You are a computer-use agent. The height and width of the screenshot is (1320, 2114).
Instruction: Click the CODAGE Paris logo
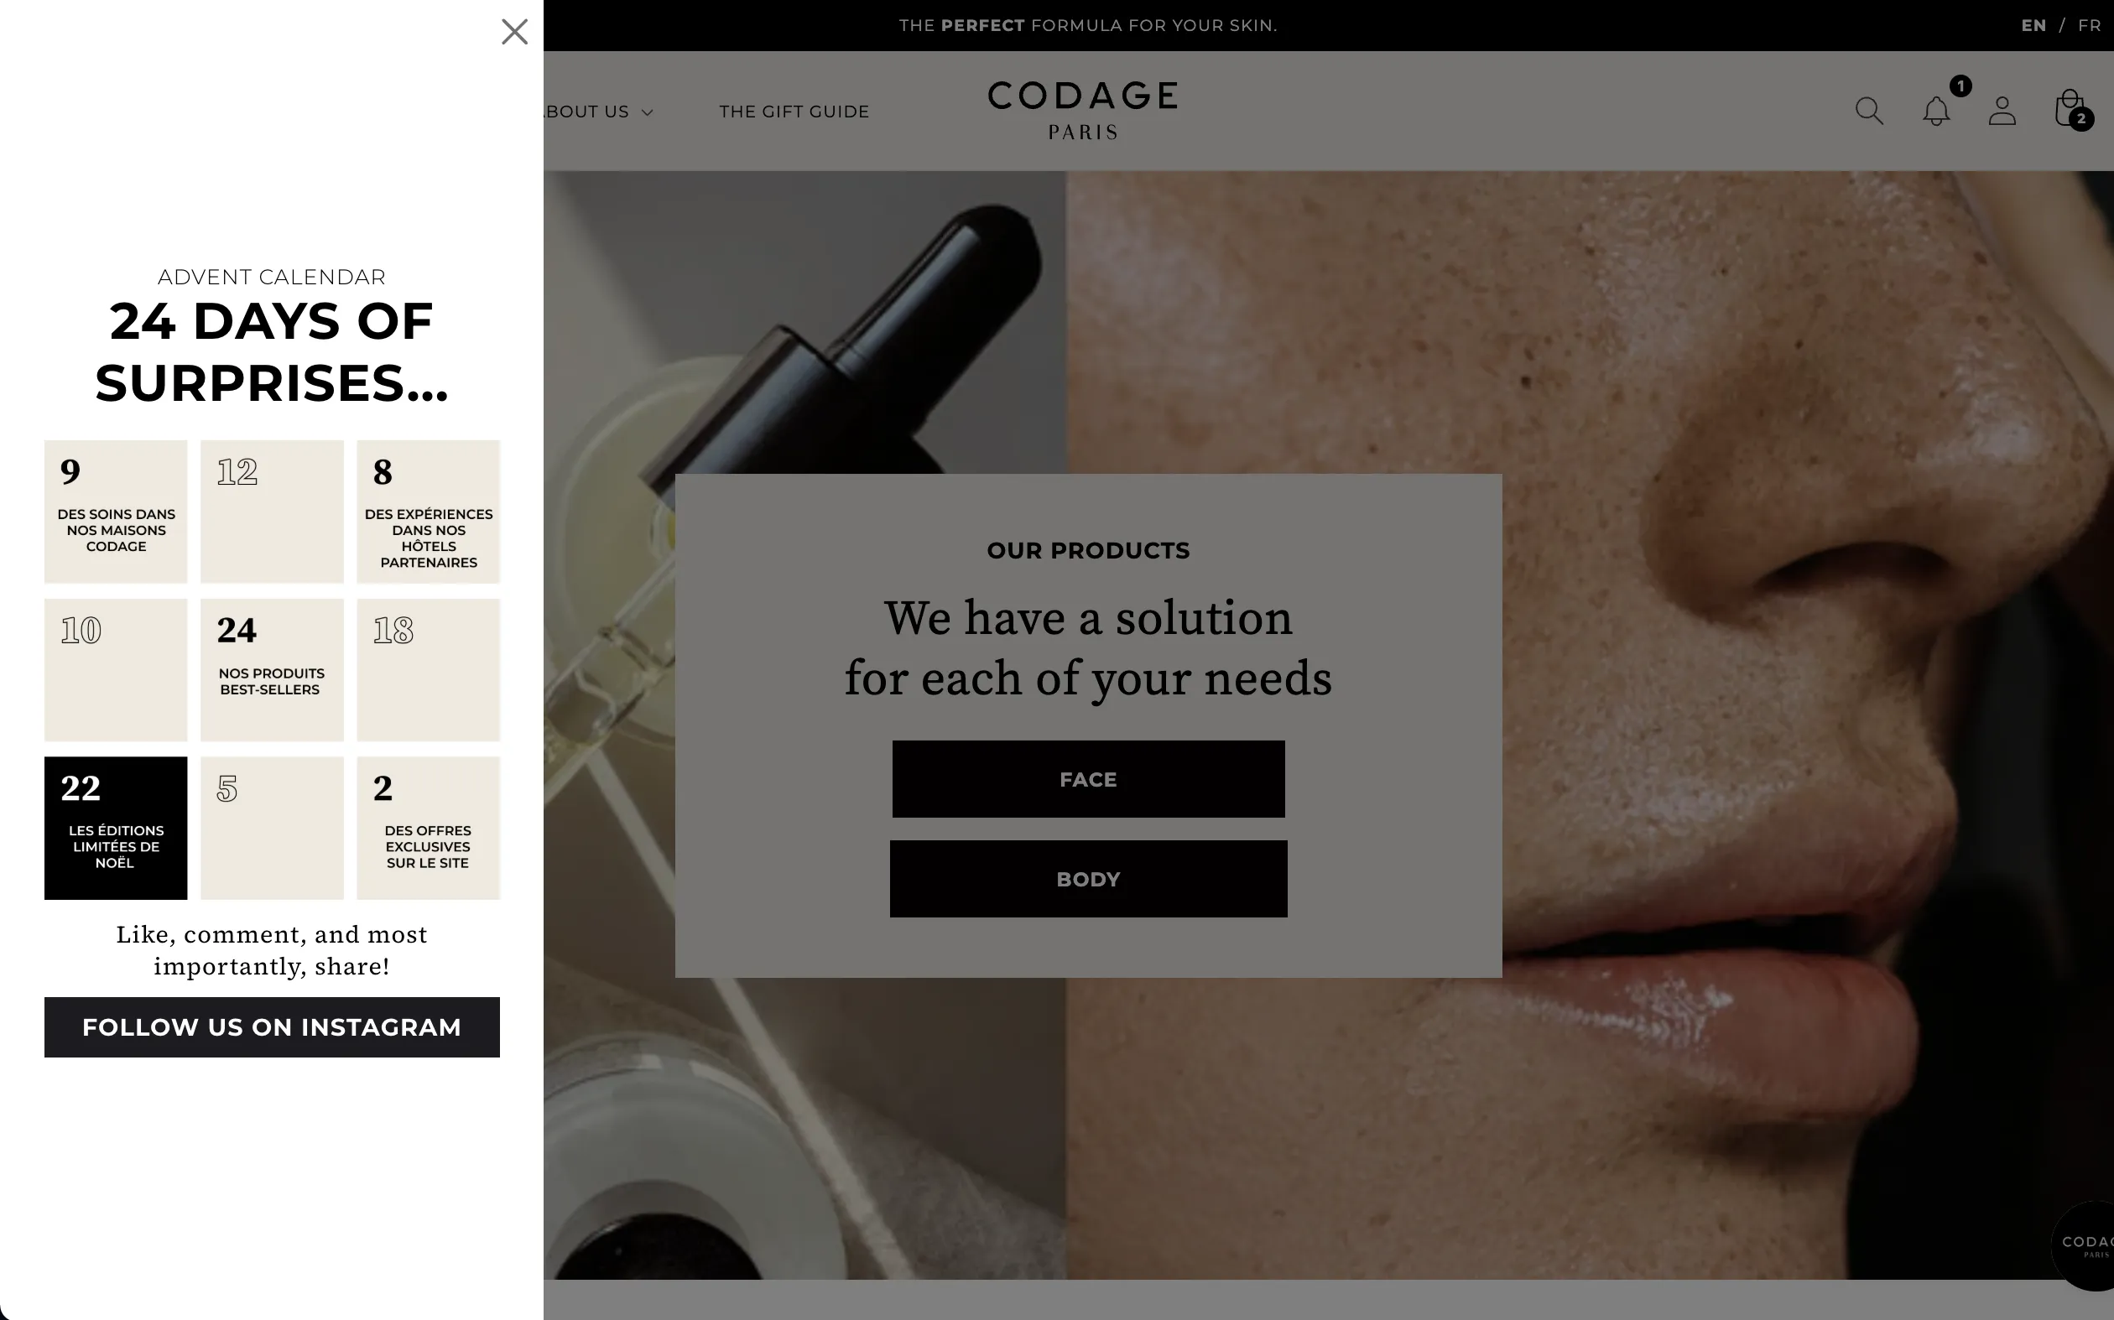(x=1083, y=110)
